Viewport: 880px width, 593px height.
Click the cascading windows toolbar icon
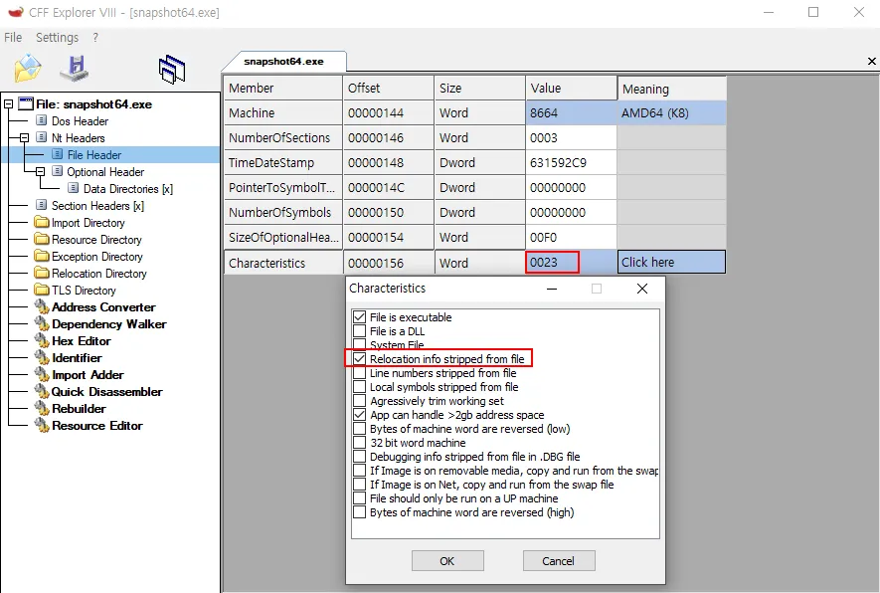172,70
